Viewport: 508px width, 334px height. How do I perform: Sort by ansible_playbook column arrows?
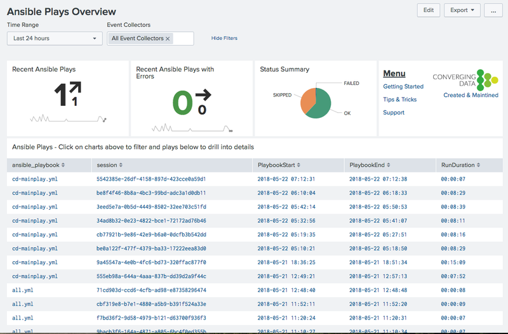coord(63,165)
